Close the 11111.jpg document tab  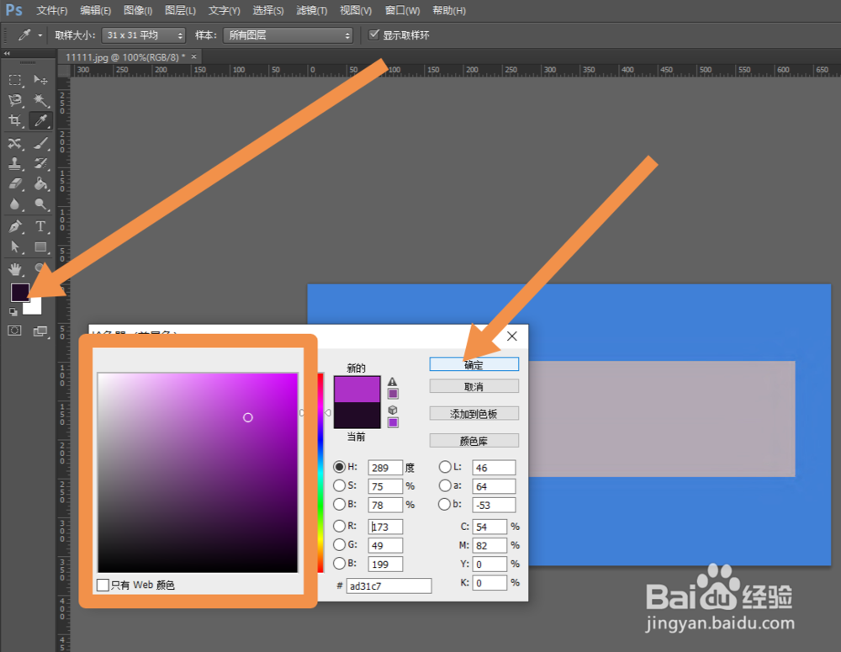pyautogui.click(x=193, y=56)
